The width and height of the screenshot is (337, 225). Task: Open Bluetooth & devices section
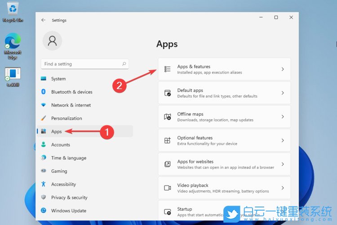71,92
